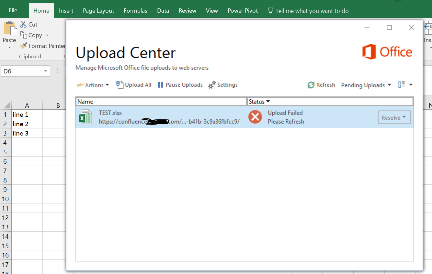Open Settings via the gears icon
The width and height of the screenshot is (432, 274).
[x=212, y=85]
